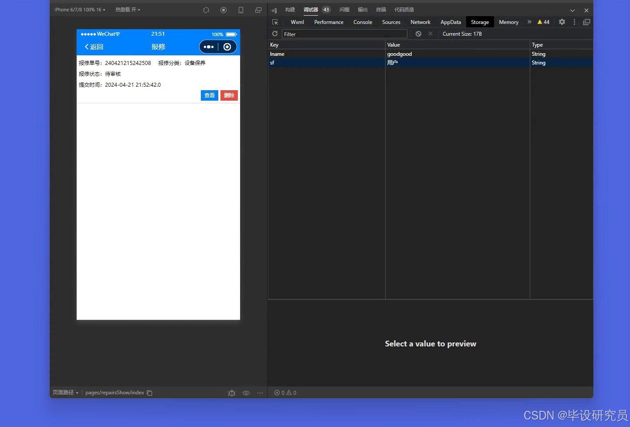Open DevTools settings gear
Screen dimensions: 630x427
tap(562, 22)
